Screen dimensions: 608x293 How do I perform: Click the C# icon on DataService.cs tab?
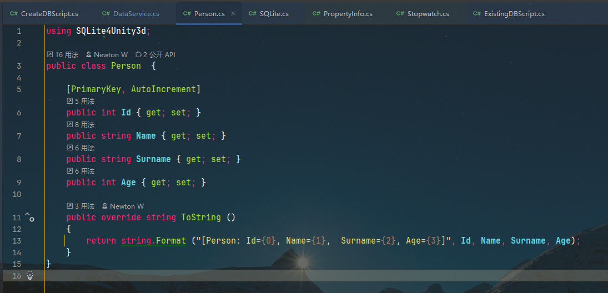click(x=106, y=13)
